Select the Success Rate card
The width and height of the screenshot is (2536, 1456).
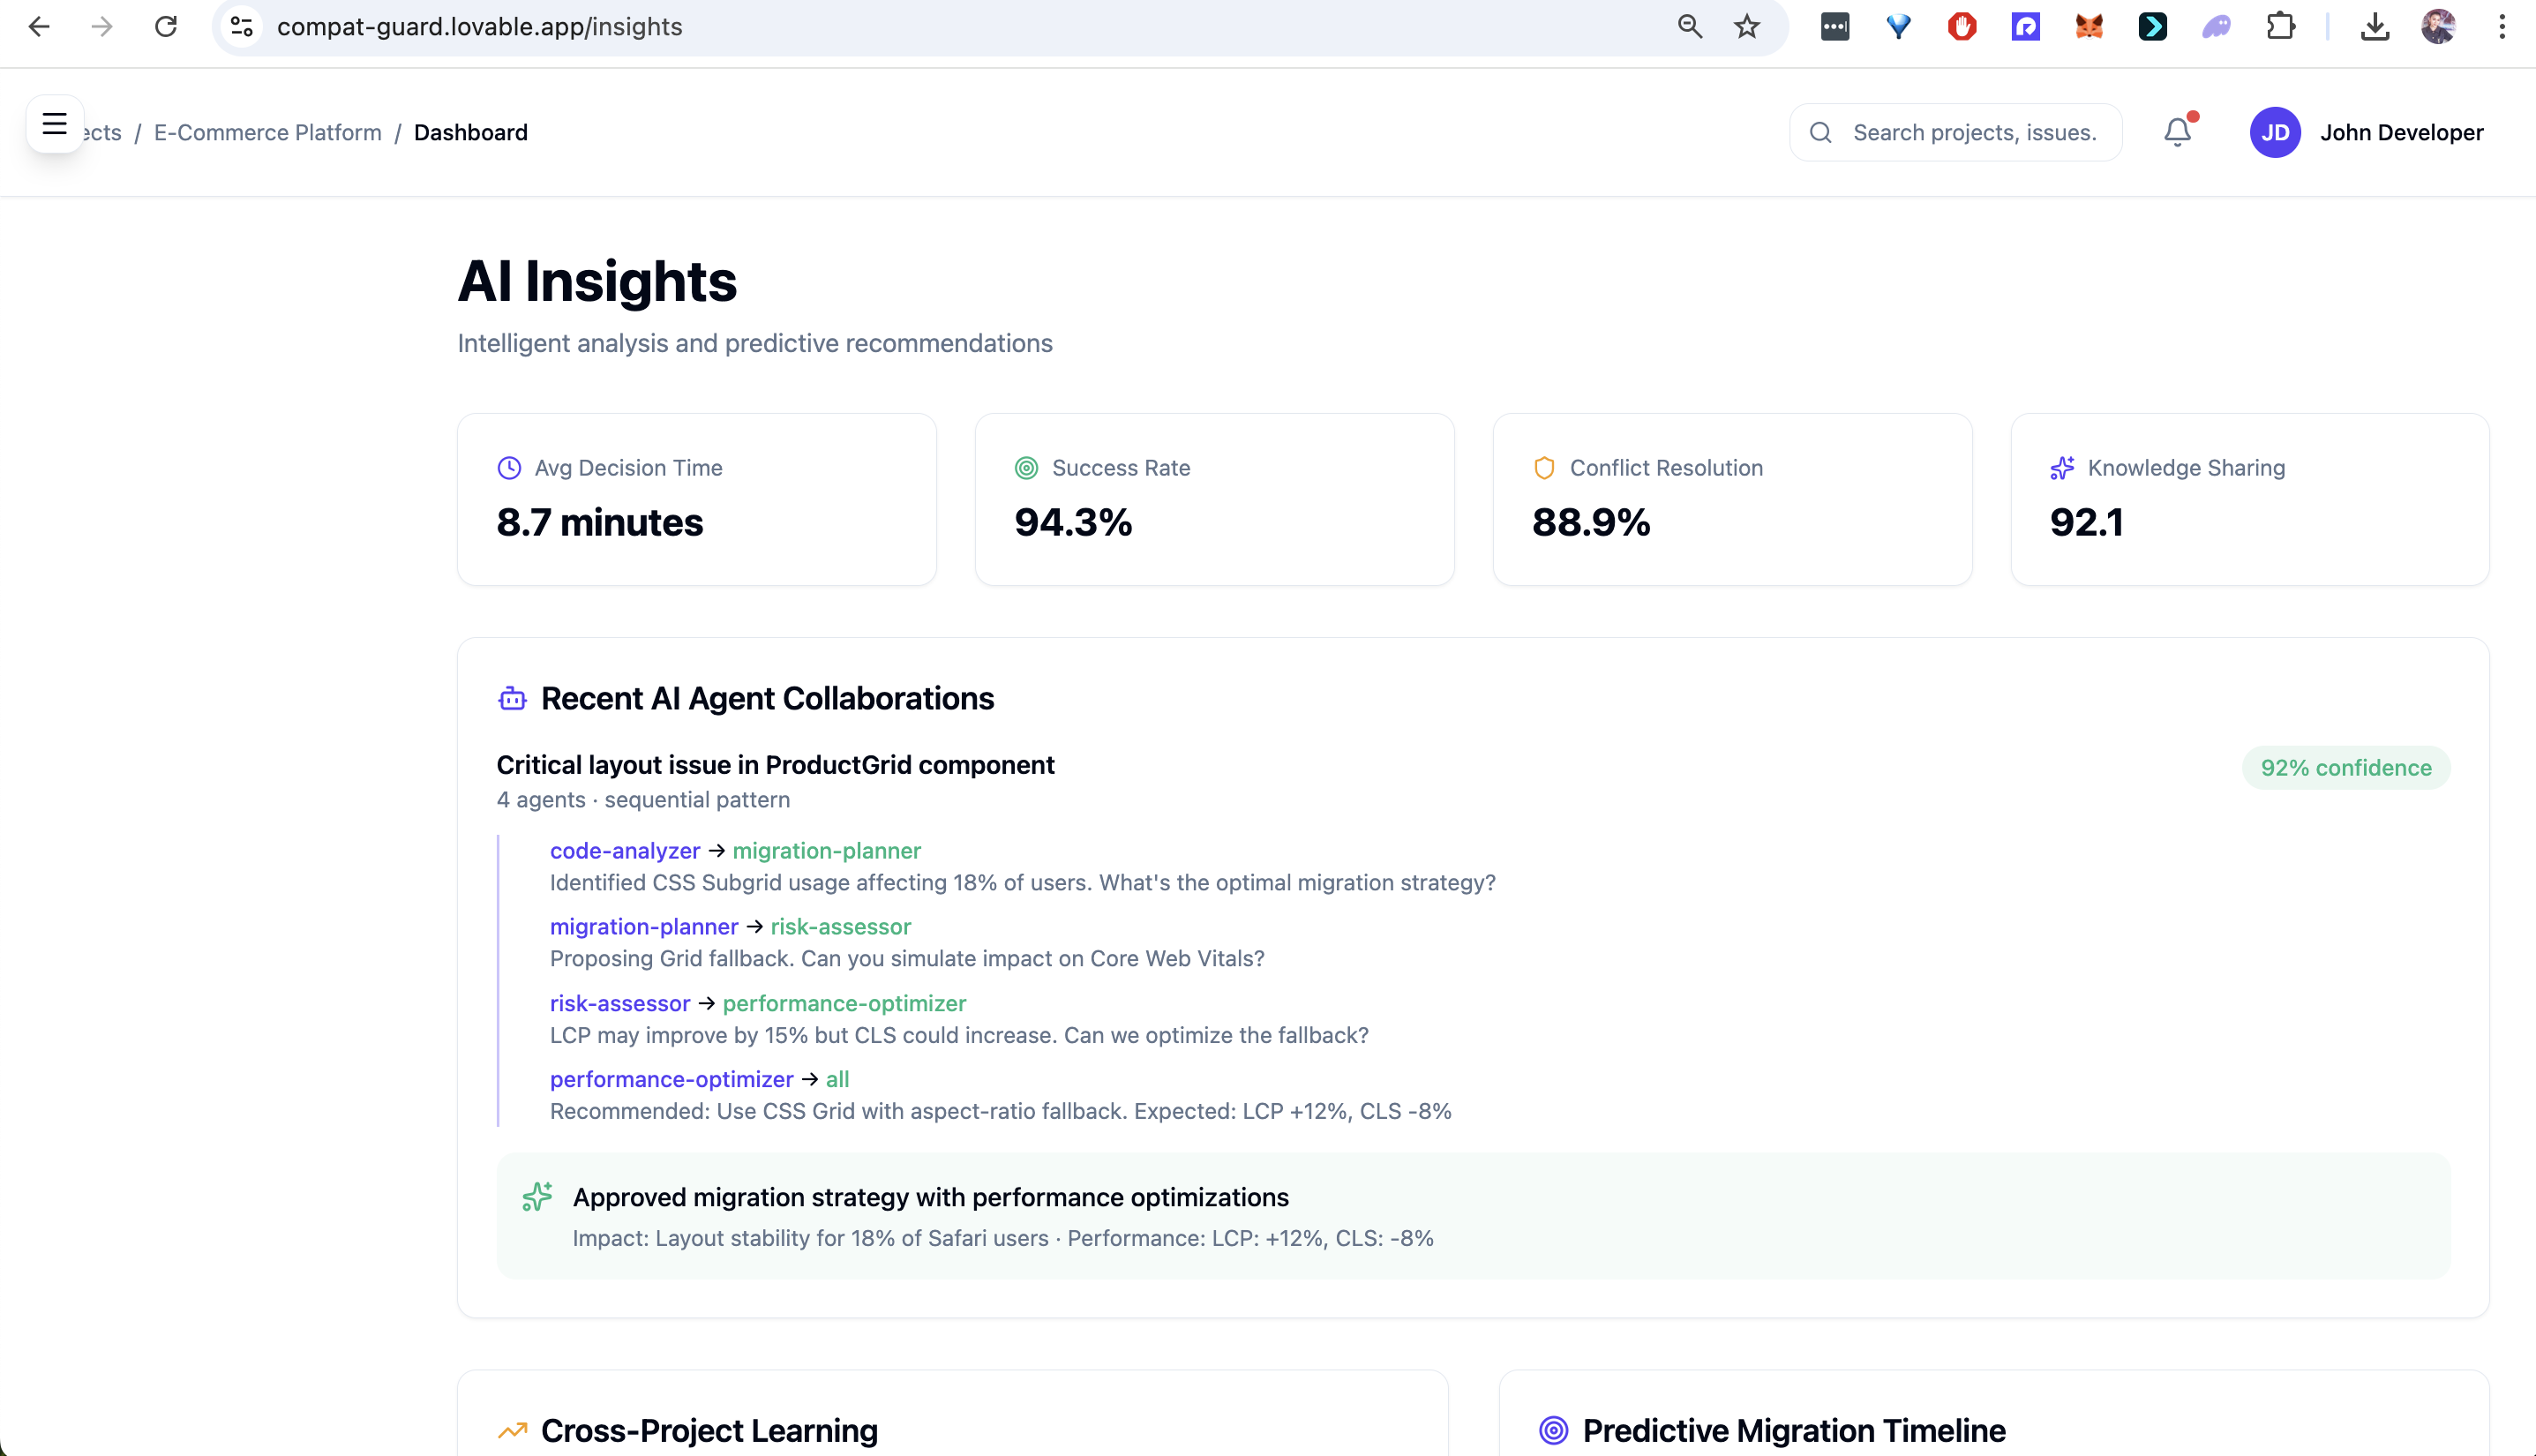[x=1214, y=499]
